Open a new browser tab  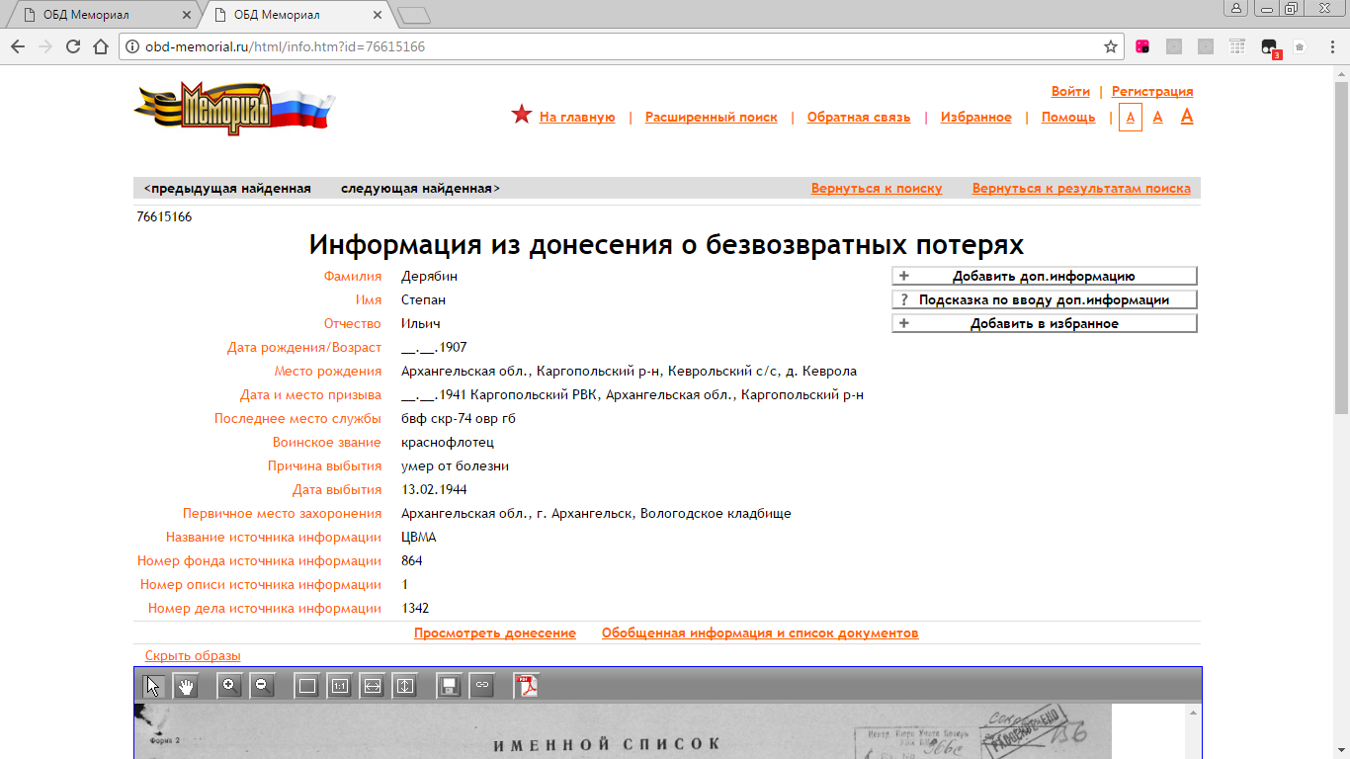(x=413, y=15)
